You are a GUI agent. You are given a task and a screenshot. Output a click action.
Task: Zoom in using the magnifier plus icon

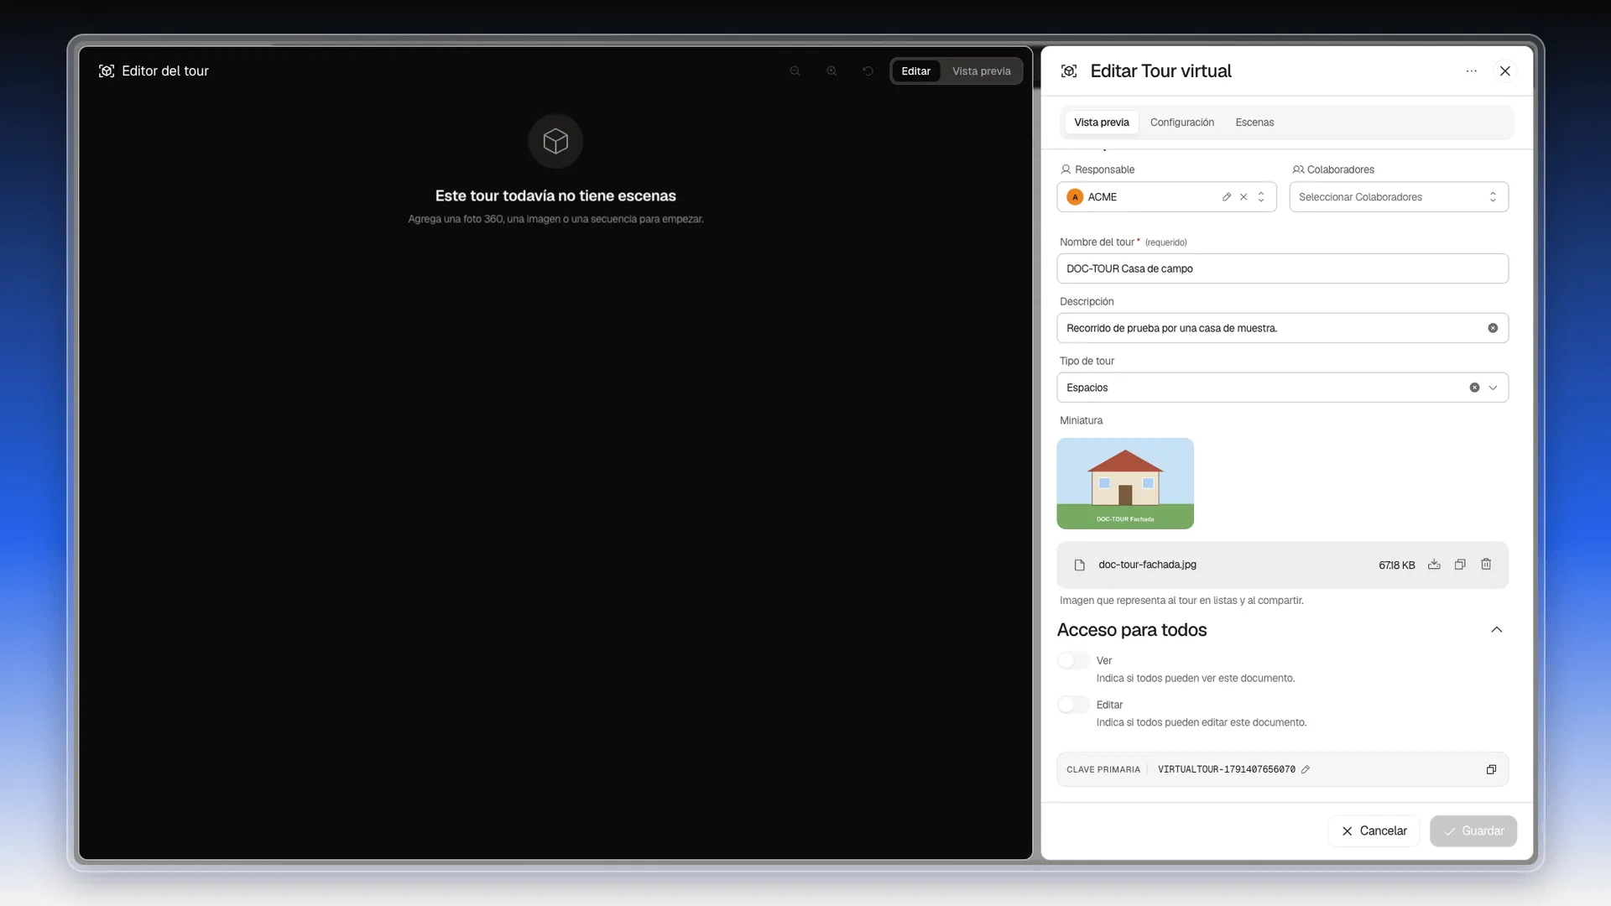pos(832,71)
